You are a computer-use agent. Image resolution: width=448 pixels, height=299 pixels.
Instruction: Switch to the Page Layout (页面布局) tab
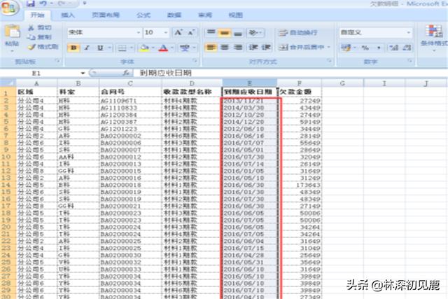coord(106,15)
